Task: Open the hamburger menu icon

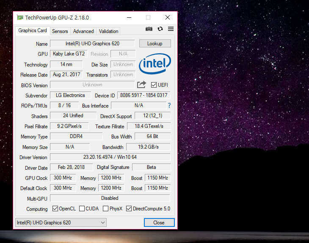Action: pyautogui.click(x=171, y=29)
